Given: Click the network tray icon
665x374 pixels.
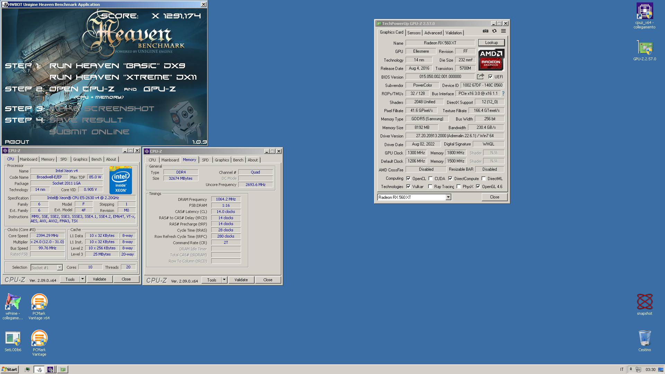Looking at the screenshot, I should click(x=638, y=369).
